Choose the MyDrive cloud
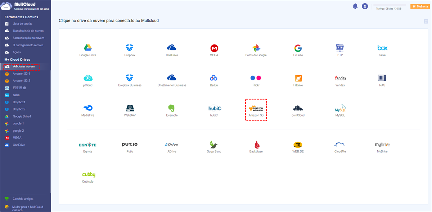432x212 pixels. click(382, 147)
